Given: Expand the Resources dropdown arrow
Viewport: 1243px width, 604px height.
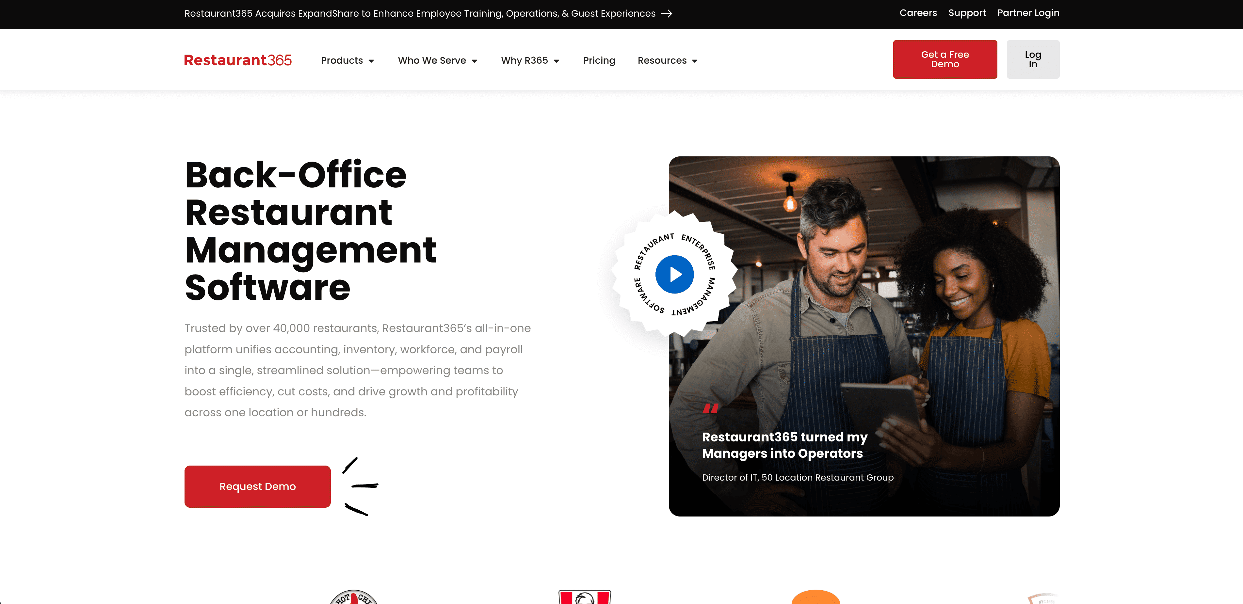Looking at the screenshot, I should 695,61.
